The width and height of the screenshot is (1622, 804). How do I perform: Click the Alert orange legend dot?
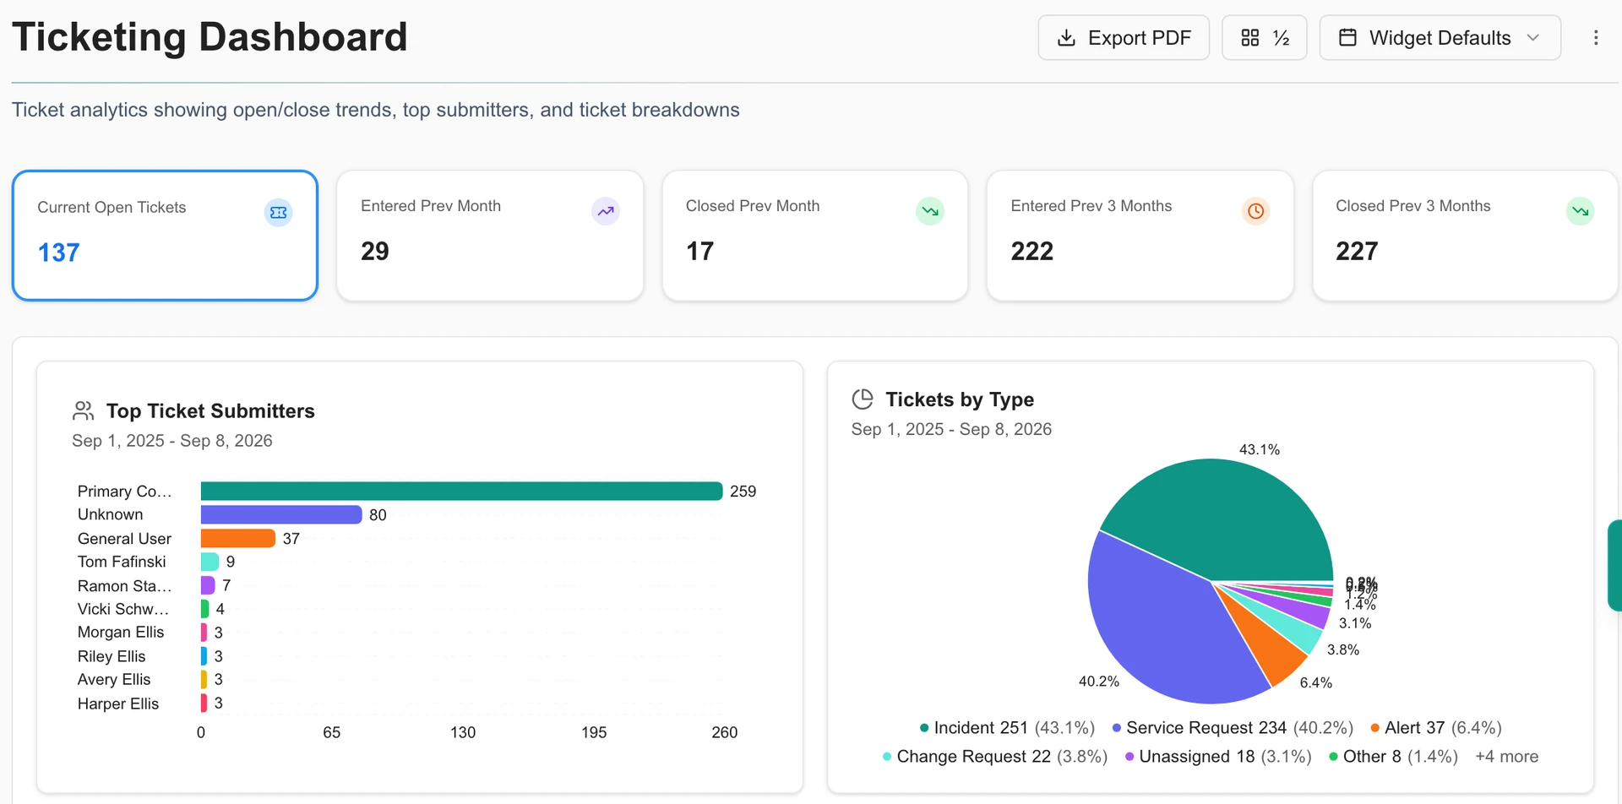(x=1375, y=728)
